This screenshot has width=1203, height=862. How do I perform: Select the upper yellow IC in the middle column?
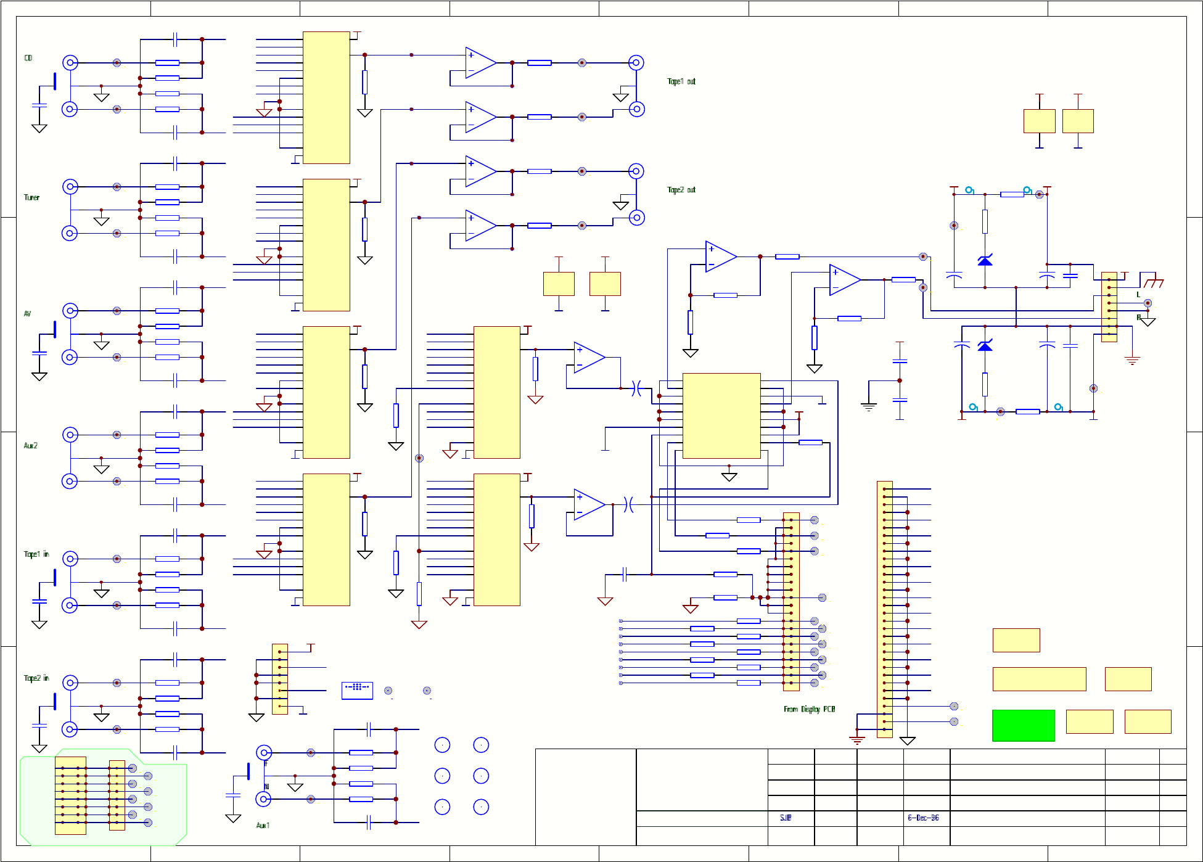497,392
